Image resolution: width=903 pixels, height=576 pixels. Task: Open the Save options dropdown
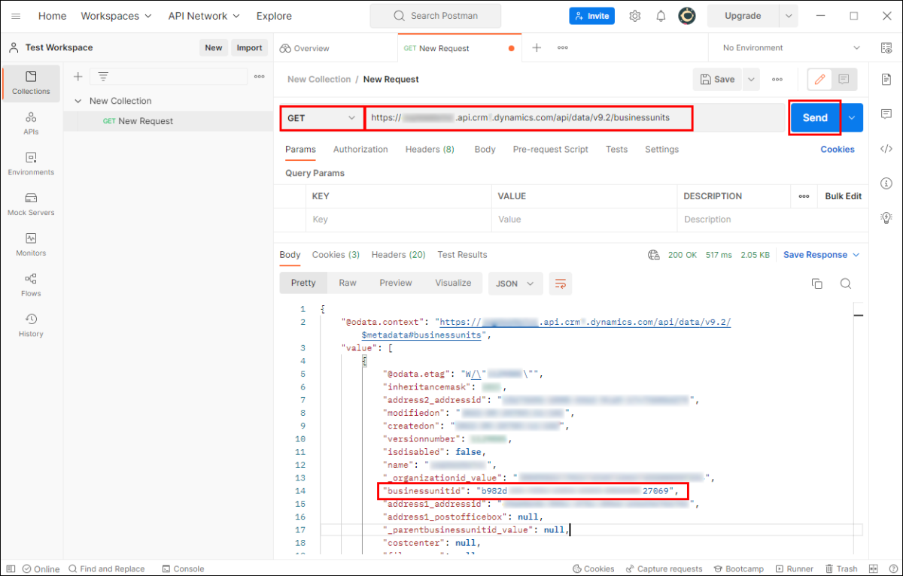tap(751, 79)
